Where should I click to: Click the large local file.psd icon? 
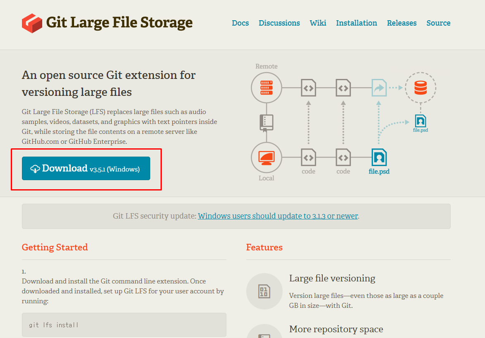click(x=379, y=157)
